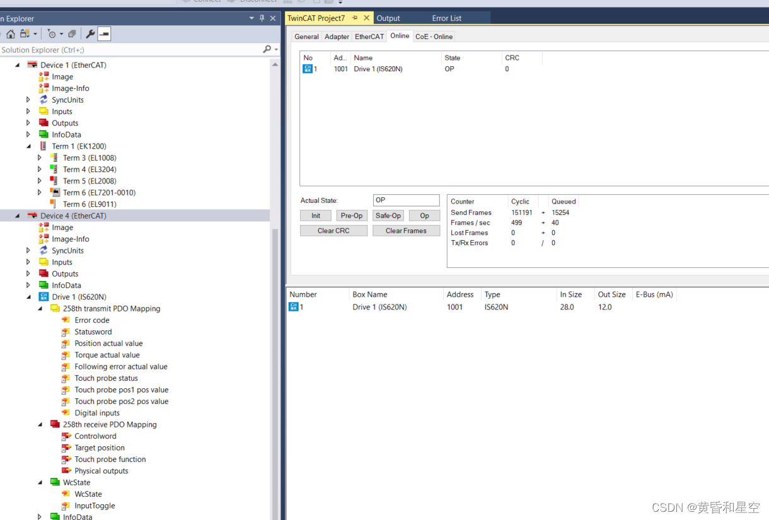The height and width of the screenshot is (520, 769).
Task: Pin the Solution Explorer panel
Action: [262, 18]
